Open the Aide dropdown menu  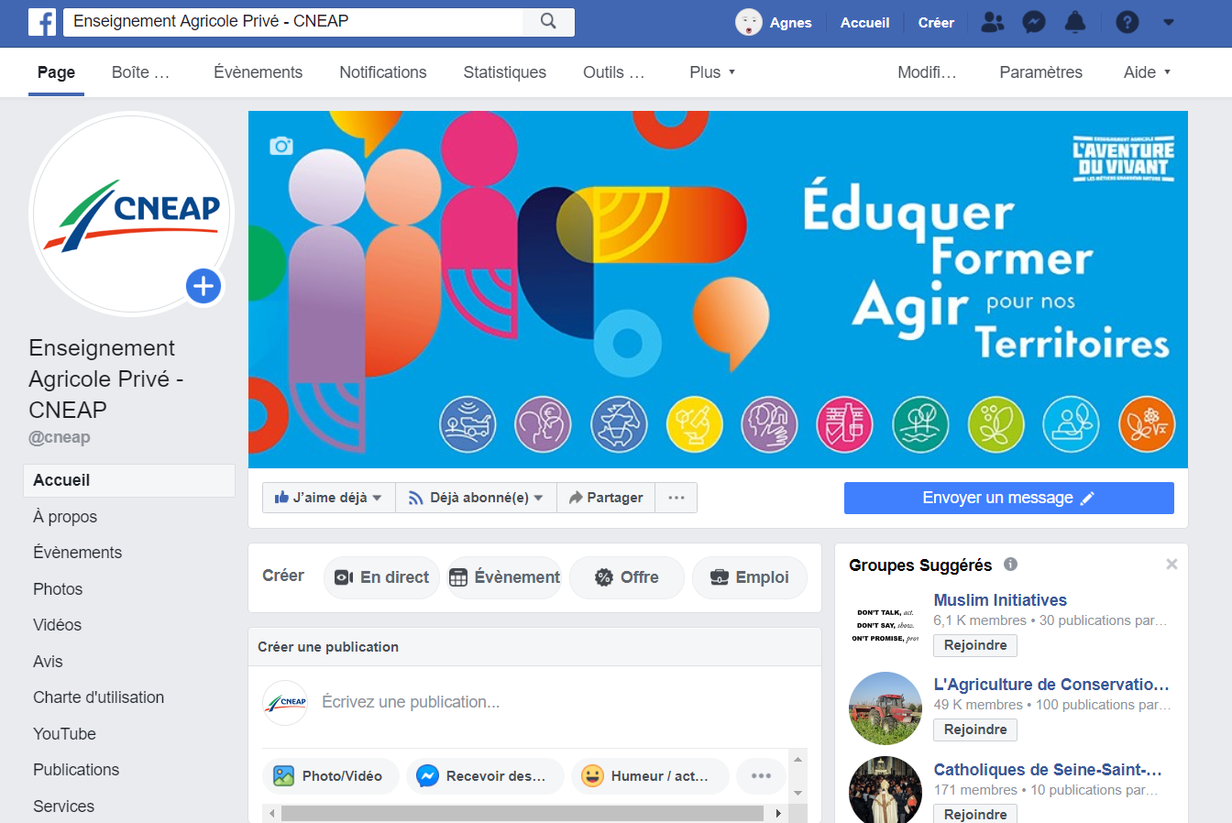(x=1147, y=72)
